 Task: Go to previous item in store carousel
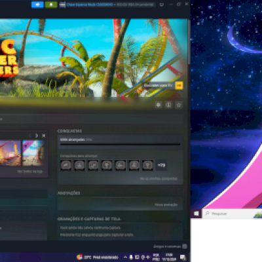pos(30,136)
